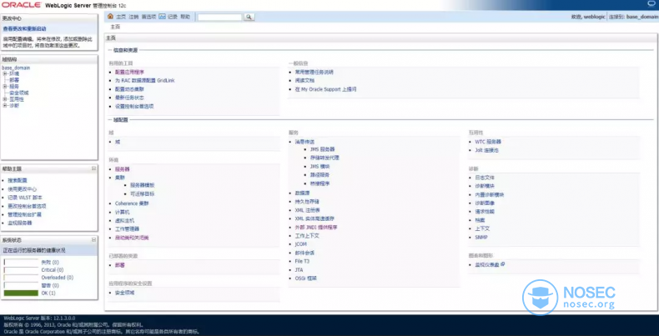Click the magnifier search button
The width and height of the screenshot is (659, 336).
pyautogui.click(x=249, y=17)
